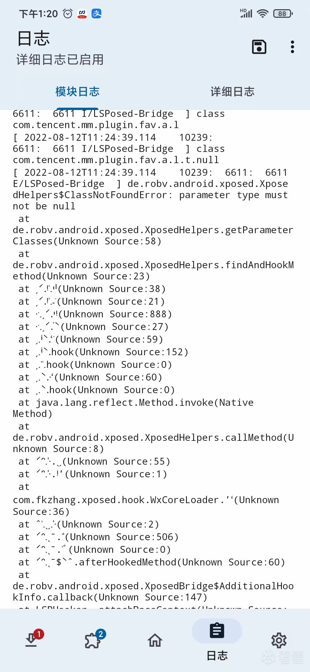Switch to the 模块日志 tab
The image size is (310, 672).
pyautogui.click(x=77, y=92)
